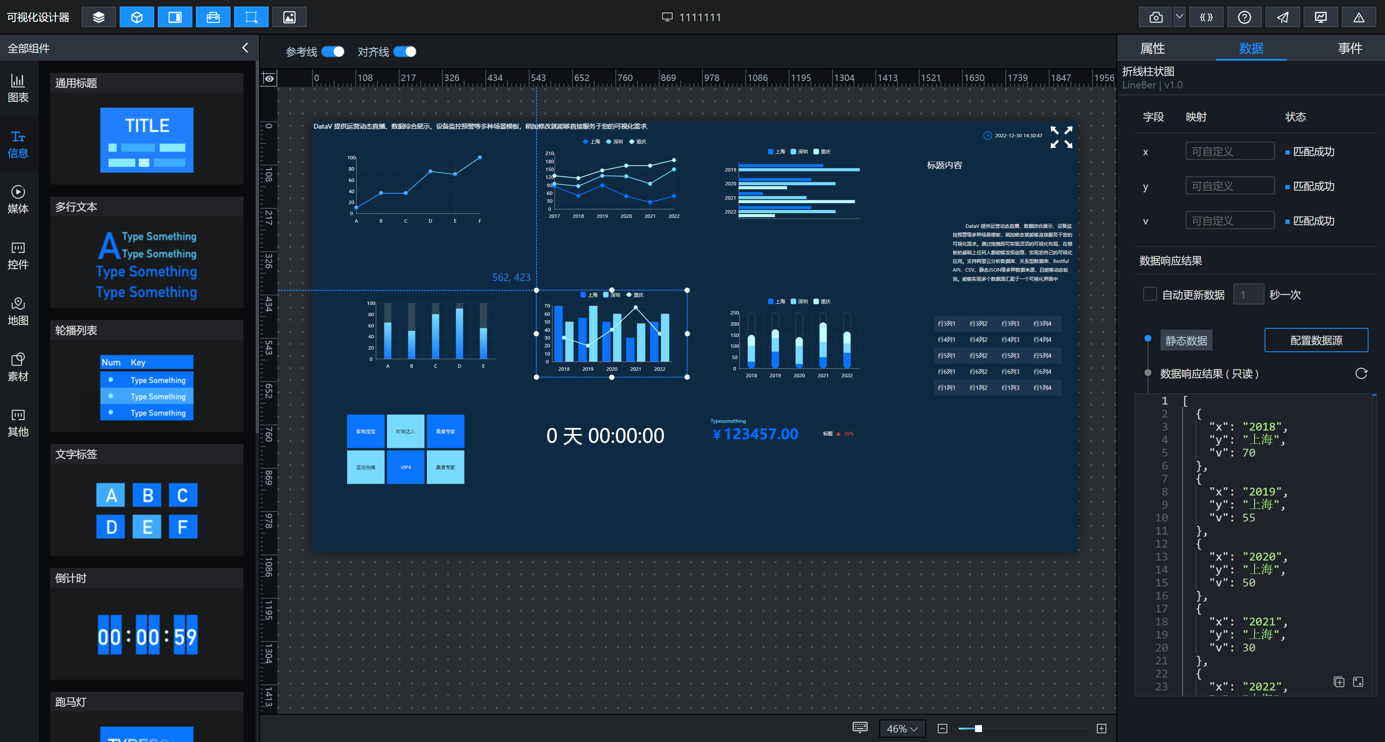
Task: Click the 可视化设计器 app title
Action: click(x=38, y=17)
